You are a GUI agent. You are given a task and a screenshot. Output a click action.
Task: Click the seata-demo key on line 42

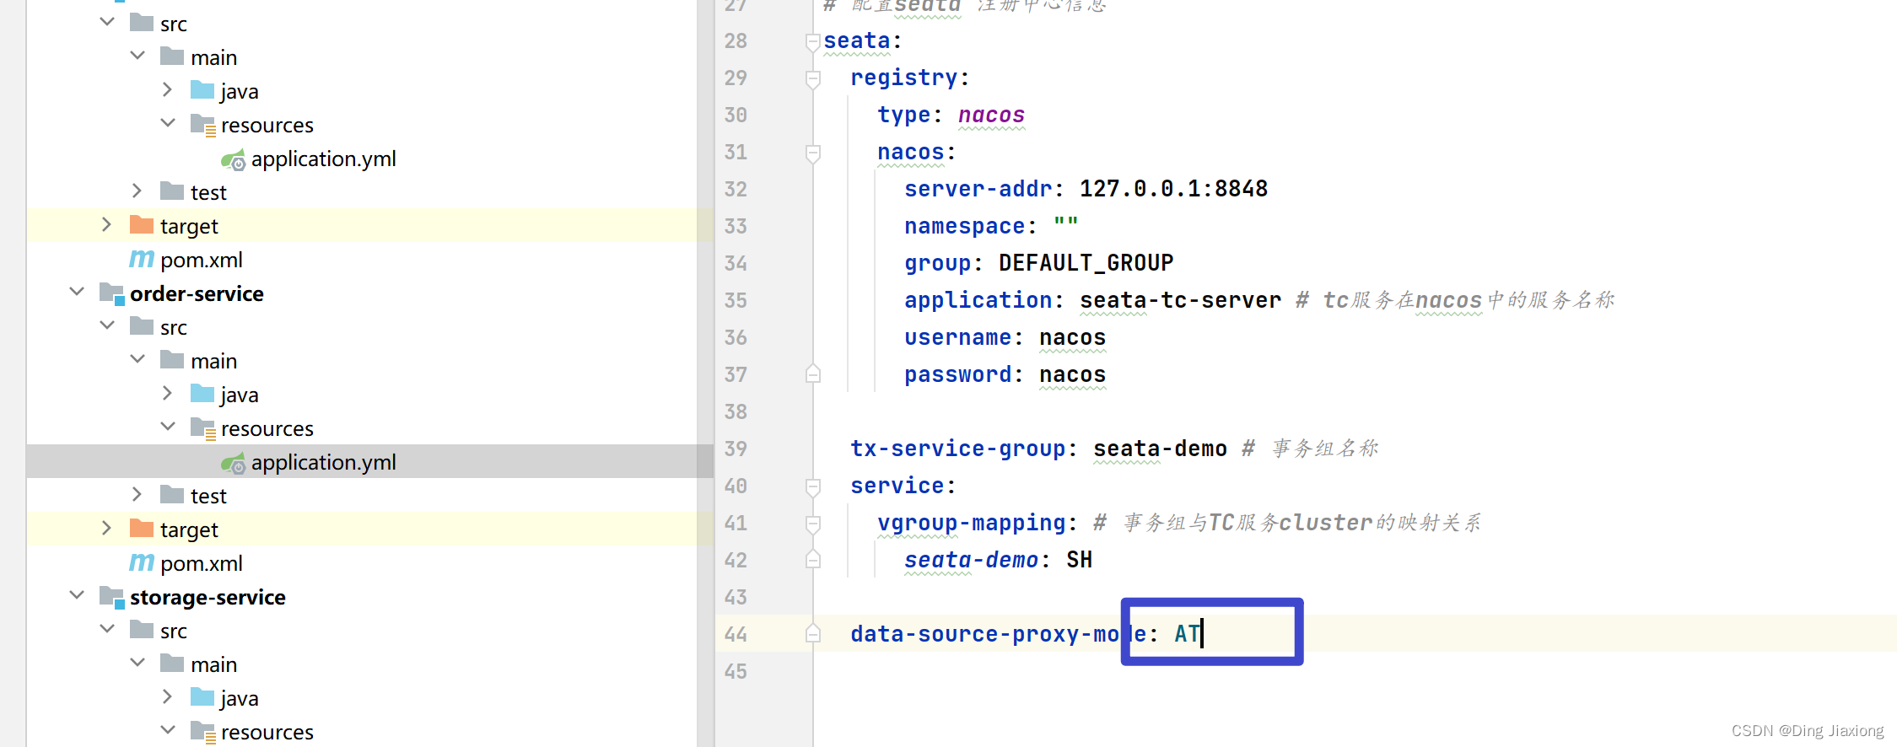(971, 560)
